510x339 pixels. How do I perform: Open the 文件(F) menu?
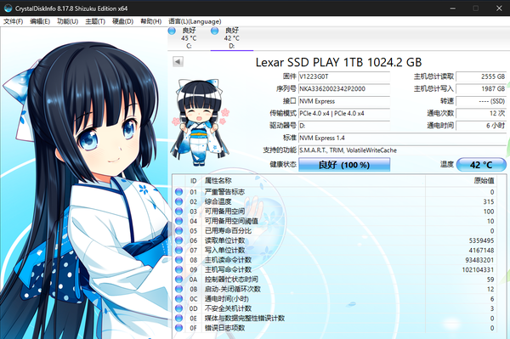click(13, 21)
